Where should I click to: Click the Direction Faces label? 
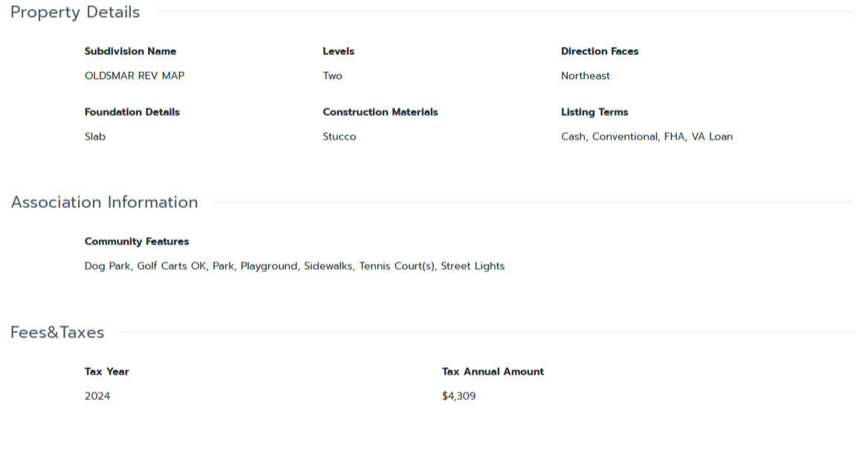(x=600, y=51)
